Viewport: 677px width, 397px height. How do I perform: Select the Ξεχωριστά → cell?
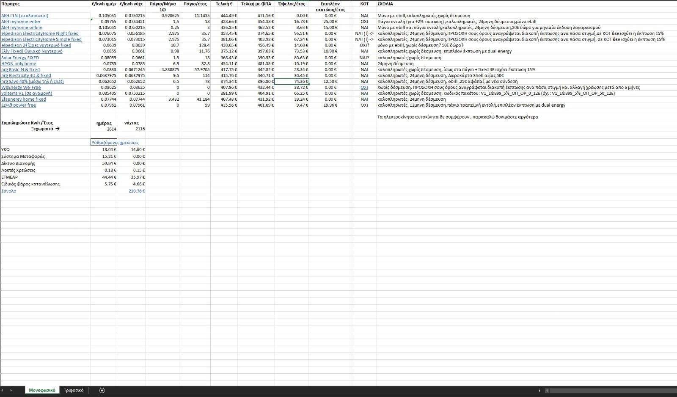pyautogui.click(x=45, y=129)
